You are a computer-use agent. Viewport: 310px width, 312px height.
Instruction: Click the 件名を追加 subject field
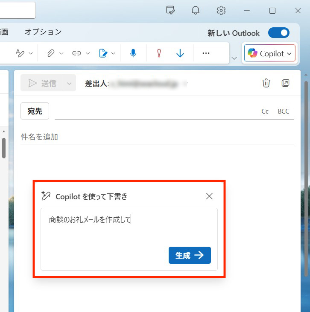coord(157,137)
